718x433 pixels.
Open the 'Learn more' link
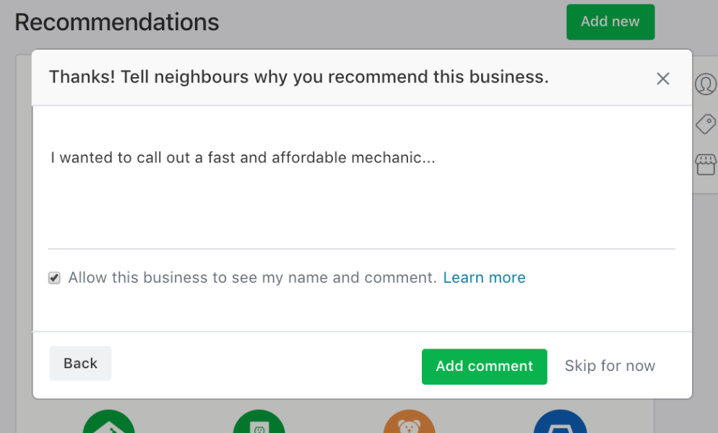click(484, 277)
